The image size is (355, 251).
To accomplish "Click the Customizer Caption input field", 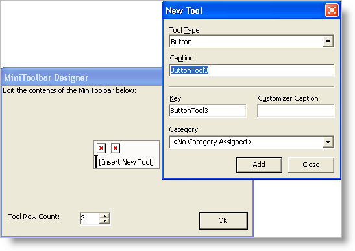I will click(296, 111).
